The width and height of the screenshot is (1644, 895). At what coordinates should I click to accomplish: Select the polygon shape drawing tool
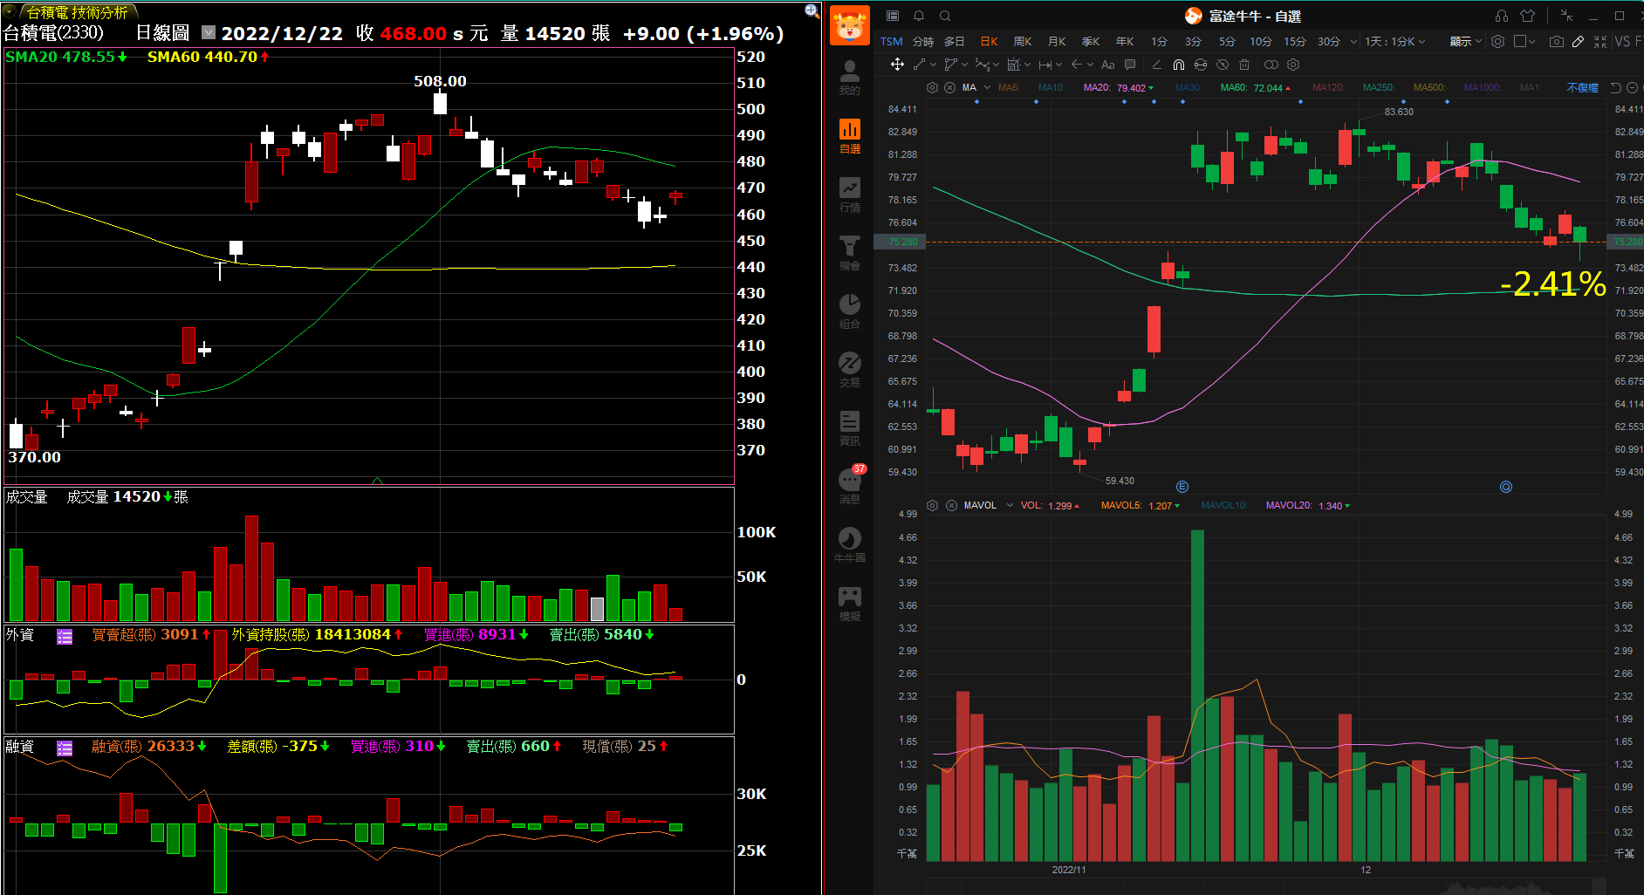pos(950,65)
